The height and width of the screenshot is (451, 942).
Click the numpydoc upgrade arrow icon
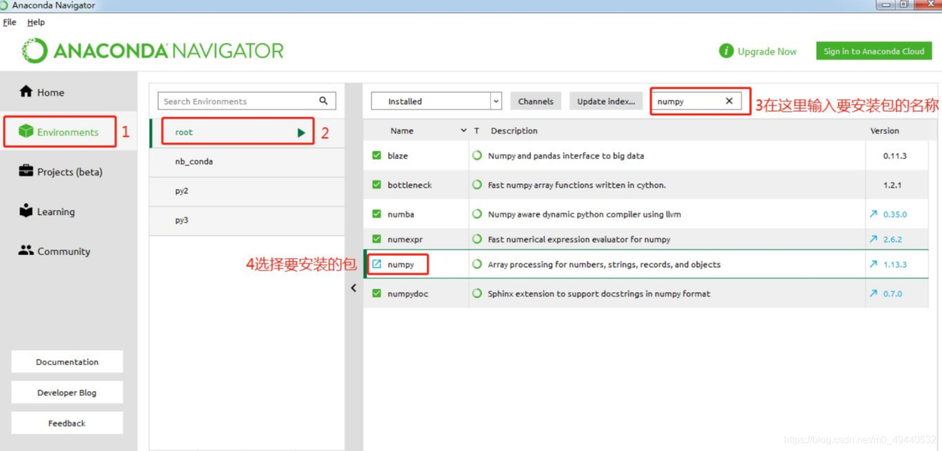(873, 294)
